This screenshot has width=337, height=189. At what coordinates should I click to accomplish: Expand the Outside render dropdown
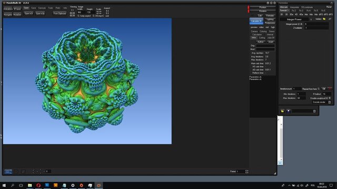330,102
